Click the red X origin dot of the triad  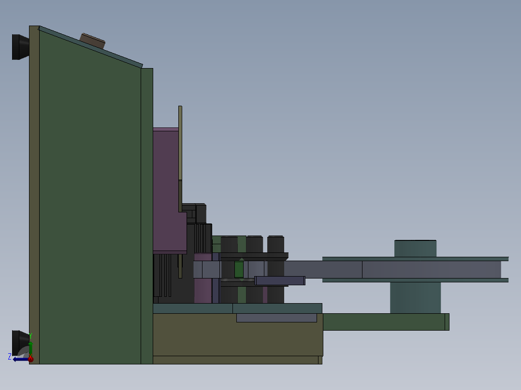tap(31, 359)
